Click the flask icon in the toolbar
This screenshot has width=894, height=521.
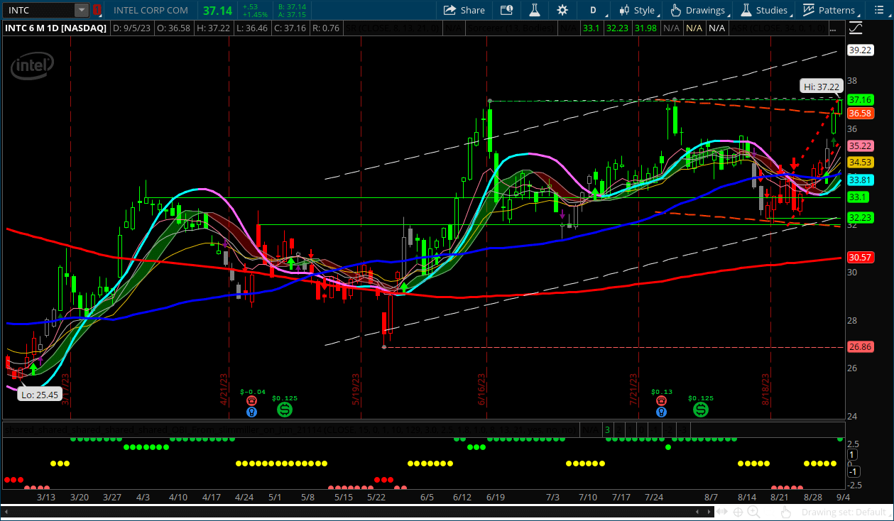pyautogui.click(x=534, y=10)
